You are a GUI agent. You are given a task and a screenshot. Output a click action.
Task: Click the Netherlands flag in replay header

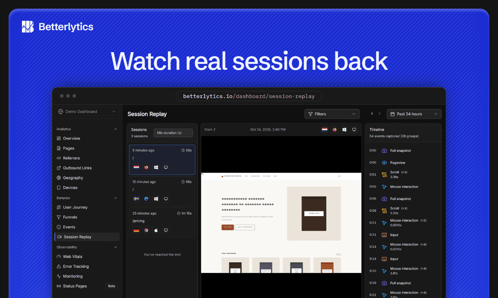click(x=325, y=129)
